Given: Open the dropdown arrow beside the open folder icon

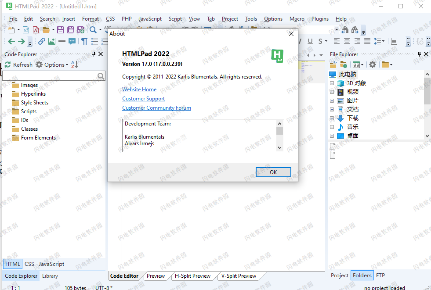Looking at the screenshot, I should pyautogui.click(x=53, y=30).
